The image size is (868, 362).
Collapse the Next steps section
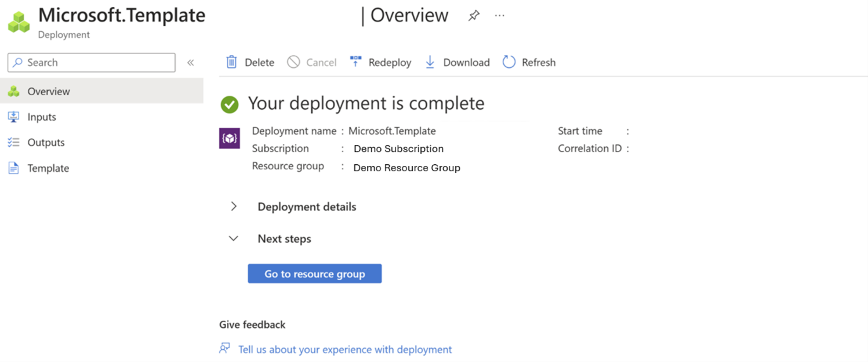click(x=234, y=239)
